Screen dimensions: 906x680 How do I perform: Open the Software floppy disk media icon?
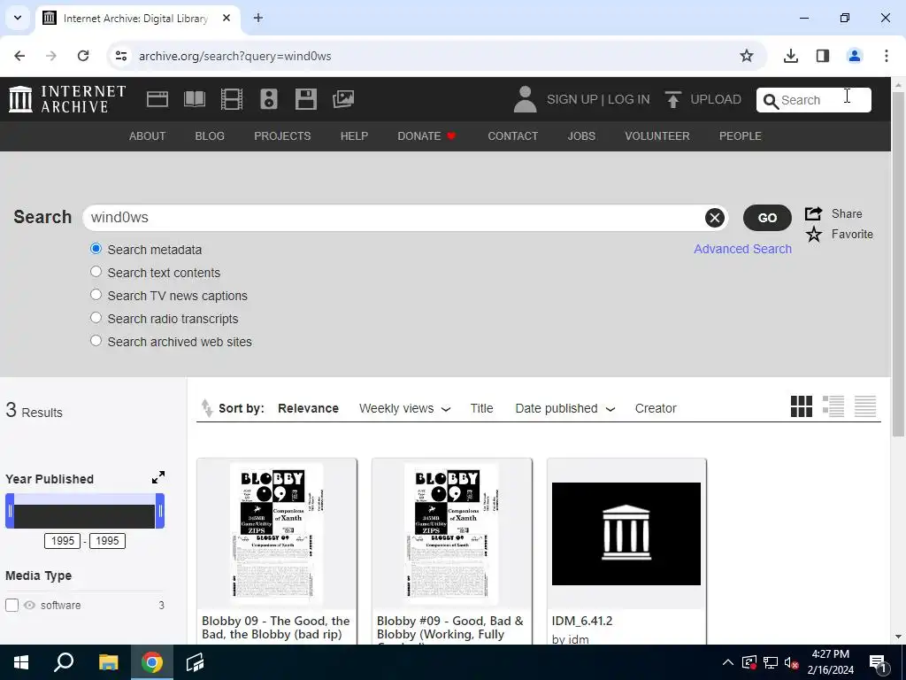click(305, 99)
